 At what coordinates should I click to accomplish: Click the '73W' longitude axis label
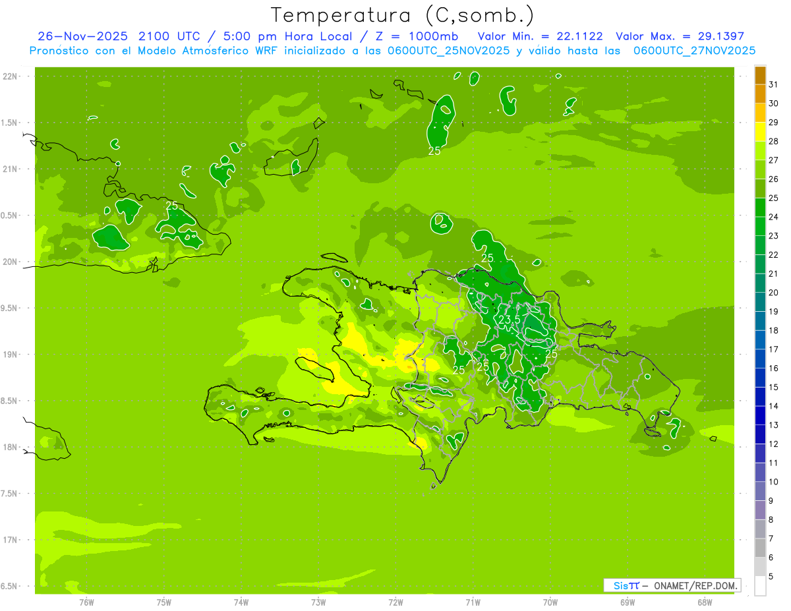tap(318, 602)
